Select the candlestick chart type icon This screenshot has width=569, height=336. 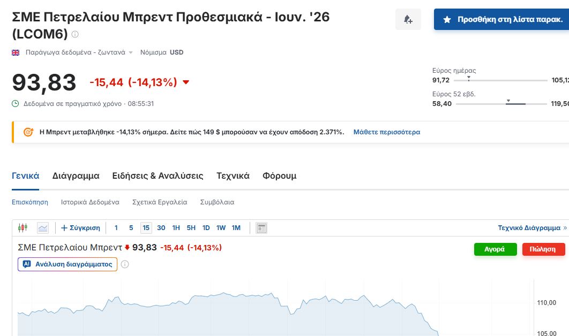pyautogui.click(x=23, y=228)
